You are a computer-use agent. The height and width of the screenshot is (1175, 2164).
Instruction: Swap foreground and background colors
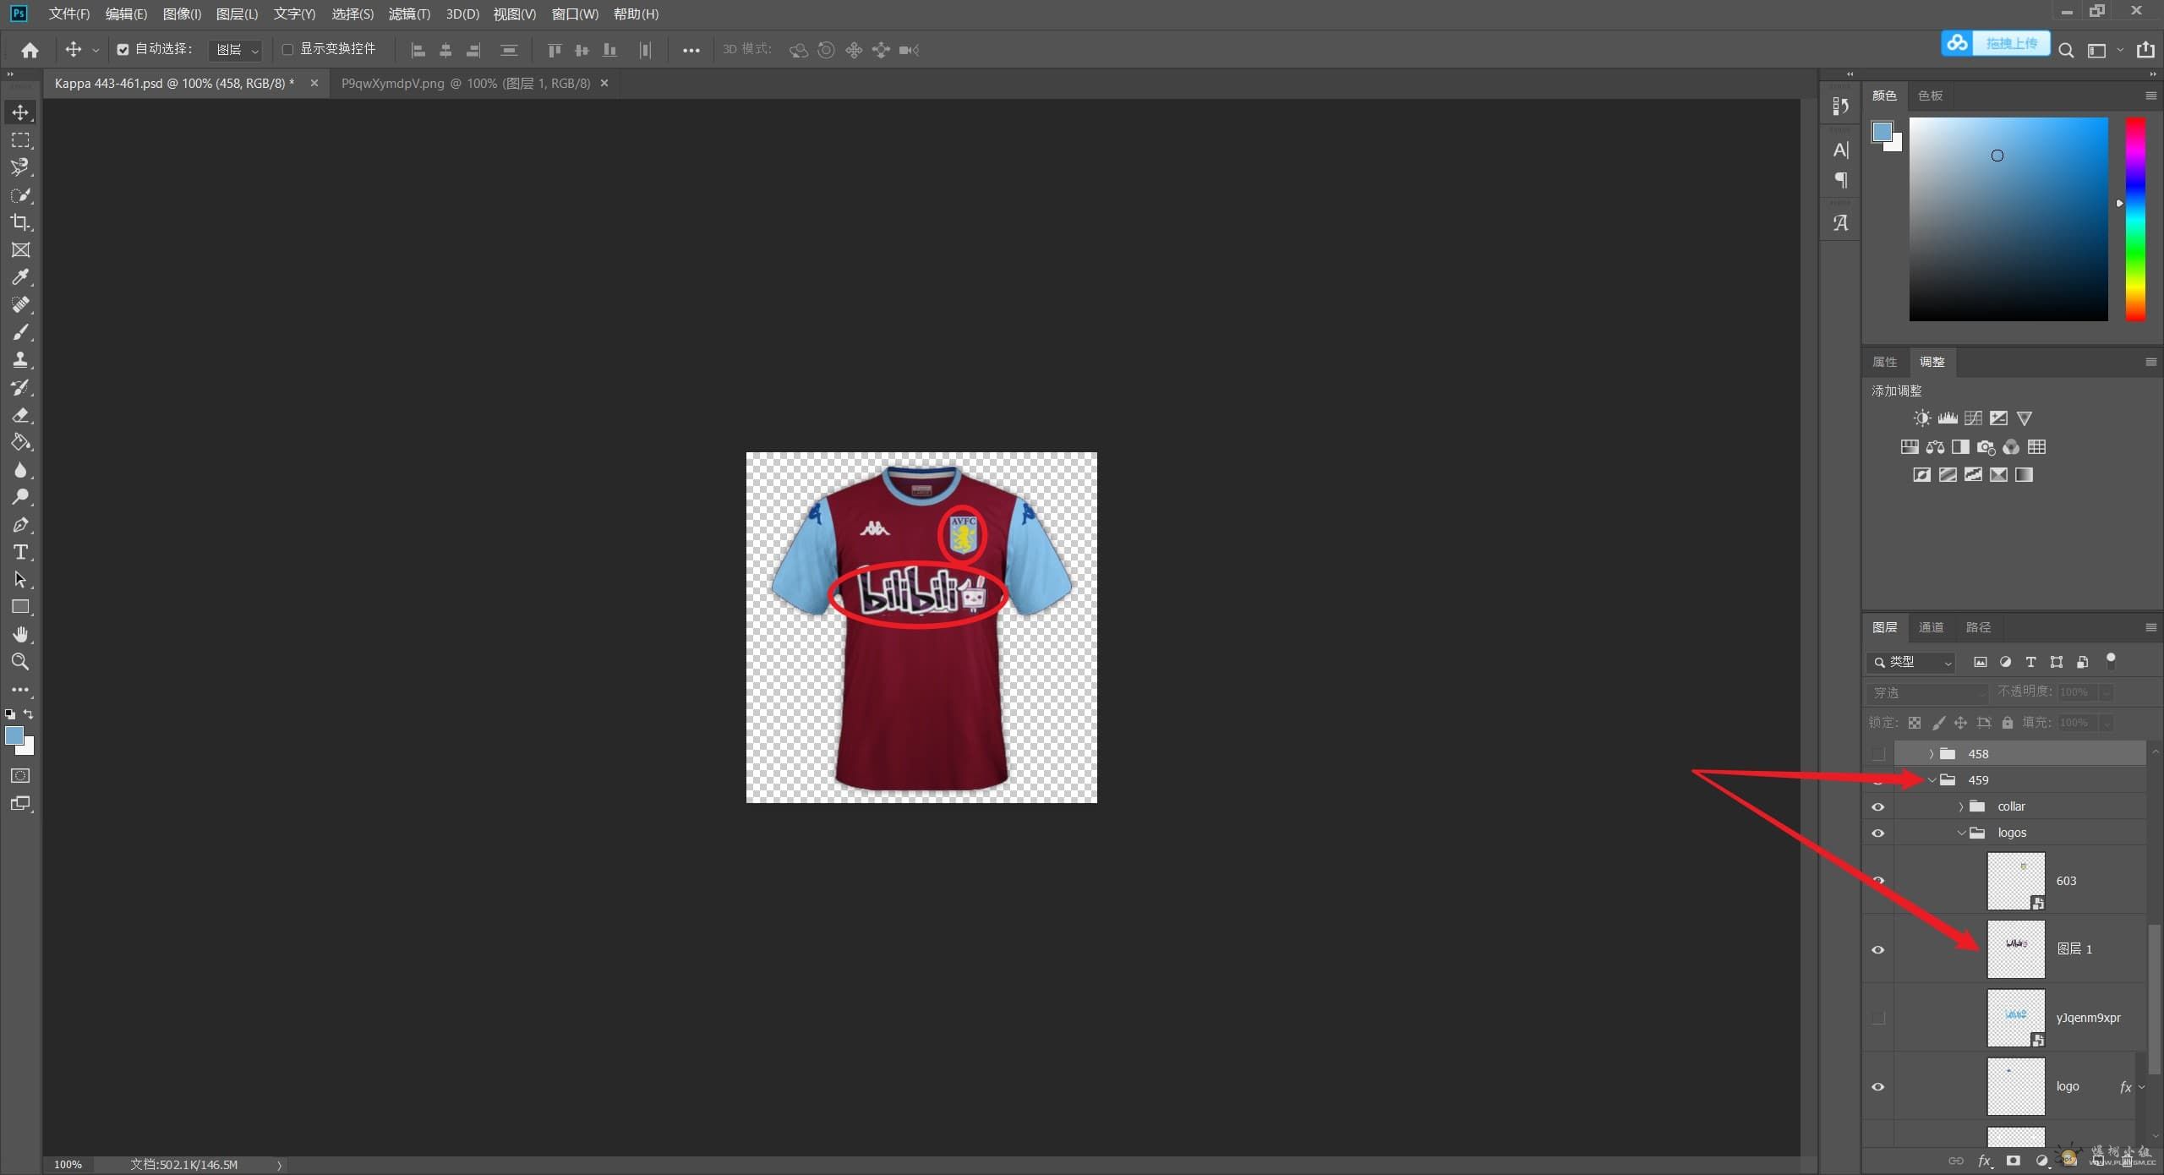pos(28,714)
